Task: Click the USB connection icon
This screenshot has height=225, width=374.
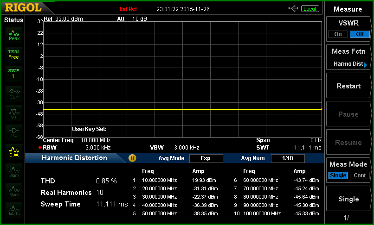Action: (x=293, y=9)
